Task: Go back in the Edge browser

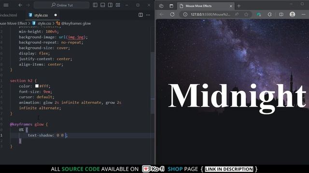Action: 162,14
